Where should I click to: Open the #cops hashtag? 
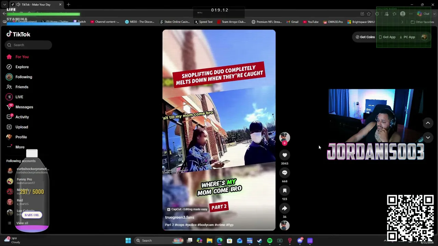tap(180, 225)
